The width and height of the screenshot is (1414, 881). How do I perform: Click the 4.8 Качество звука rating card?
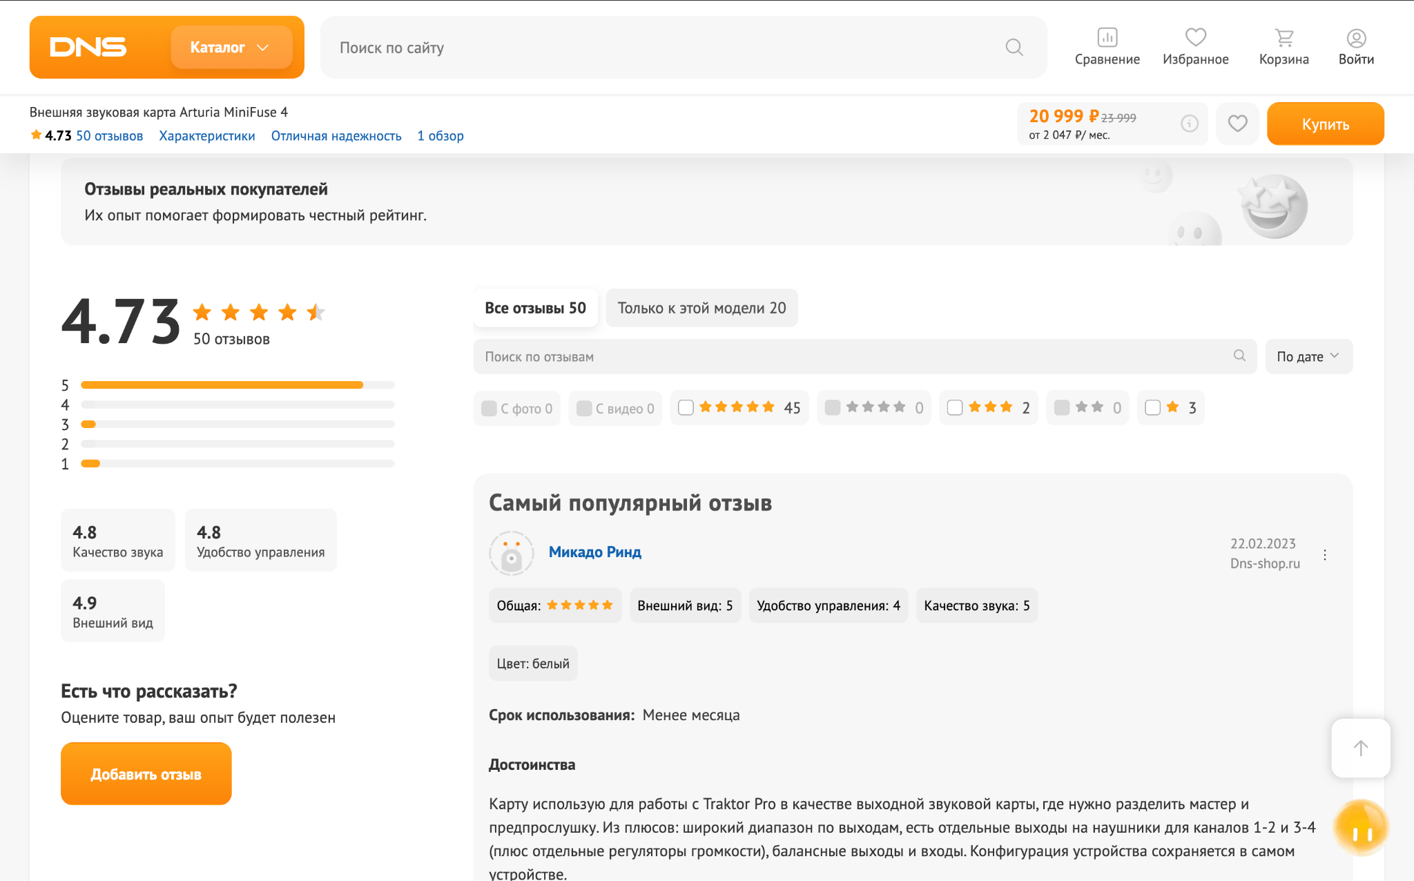[x=118, y=541]
